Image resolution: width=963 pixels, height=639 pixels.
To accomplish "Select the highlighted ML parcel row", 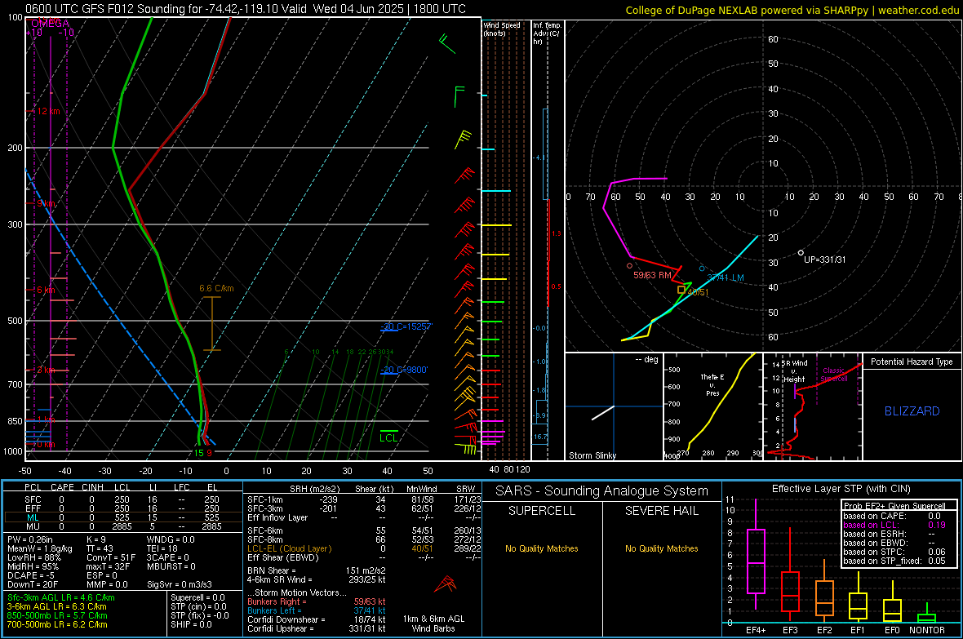I will pyautogui.click(x=123, y=517).
